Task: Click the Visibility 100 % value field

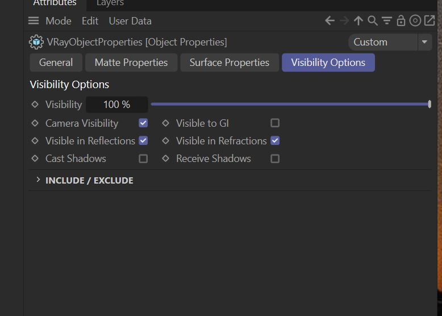Action: click(116, 105)
